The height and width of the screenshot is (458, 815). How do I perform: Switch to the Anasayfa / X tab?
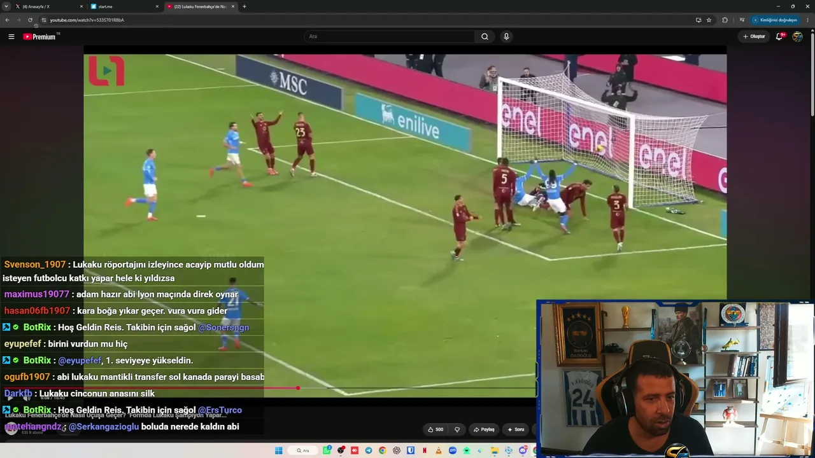click(x=50, y=6)
